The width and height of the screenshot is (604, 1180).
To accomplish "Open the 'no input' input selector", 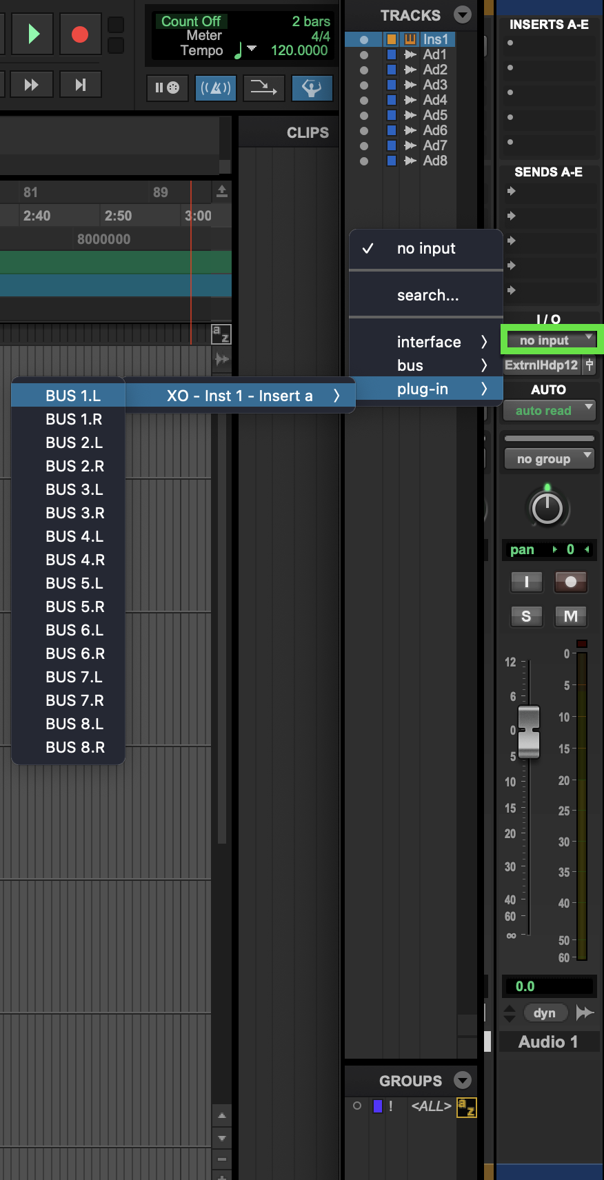I will (551, 340).
